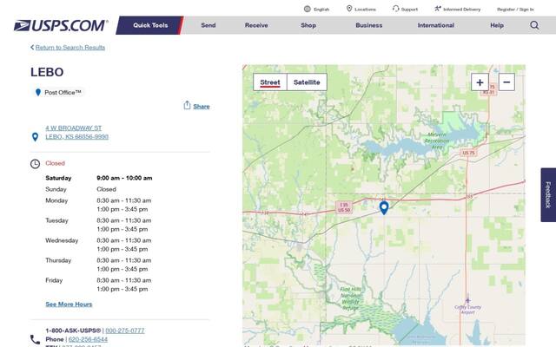The width and height of the screenshot is (556, 347).
Task: Click the 1-800-ASK-USPS text
Action: point(73,331)
